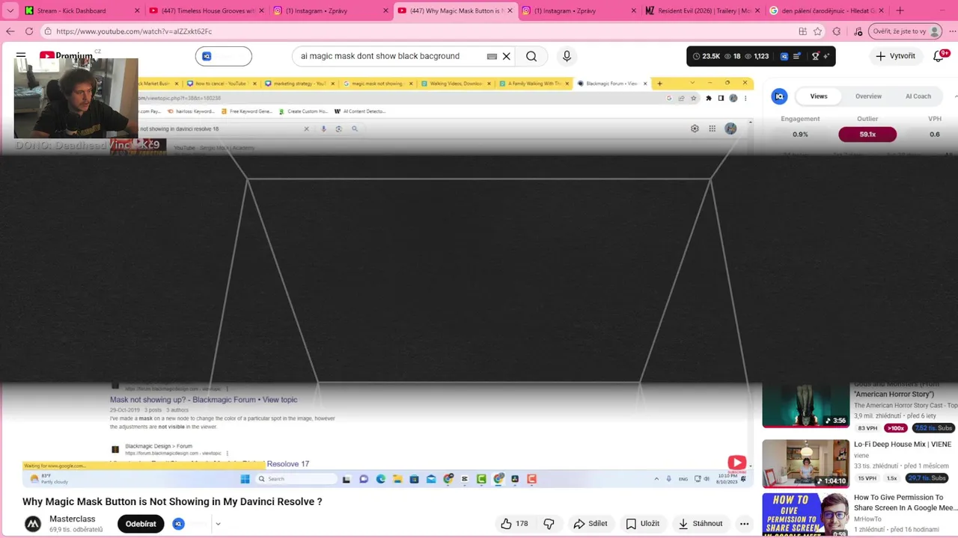Click Vytvořit create button
This screenshot has width=958, height=538.
895,56
